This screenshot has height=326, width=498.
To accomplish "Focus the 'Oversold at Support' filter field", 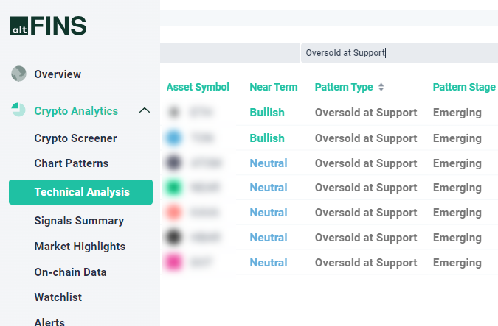I will point(398,53).
